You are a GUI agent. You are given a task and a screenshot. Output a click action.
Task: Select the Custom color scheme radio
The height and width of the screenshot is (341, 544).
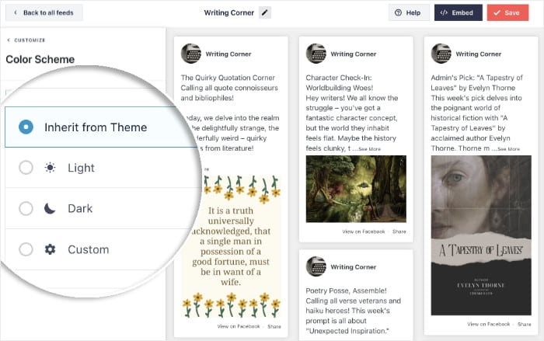click(x=26, y=249)
